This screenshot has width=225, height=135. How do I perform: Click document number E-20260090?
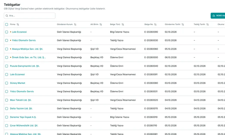pyautogui.click(x=151, y=32)
